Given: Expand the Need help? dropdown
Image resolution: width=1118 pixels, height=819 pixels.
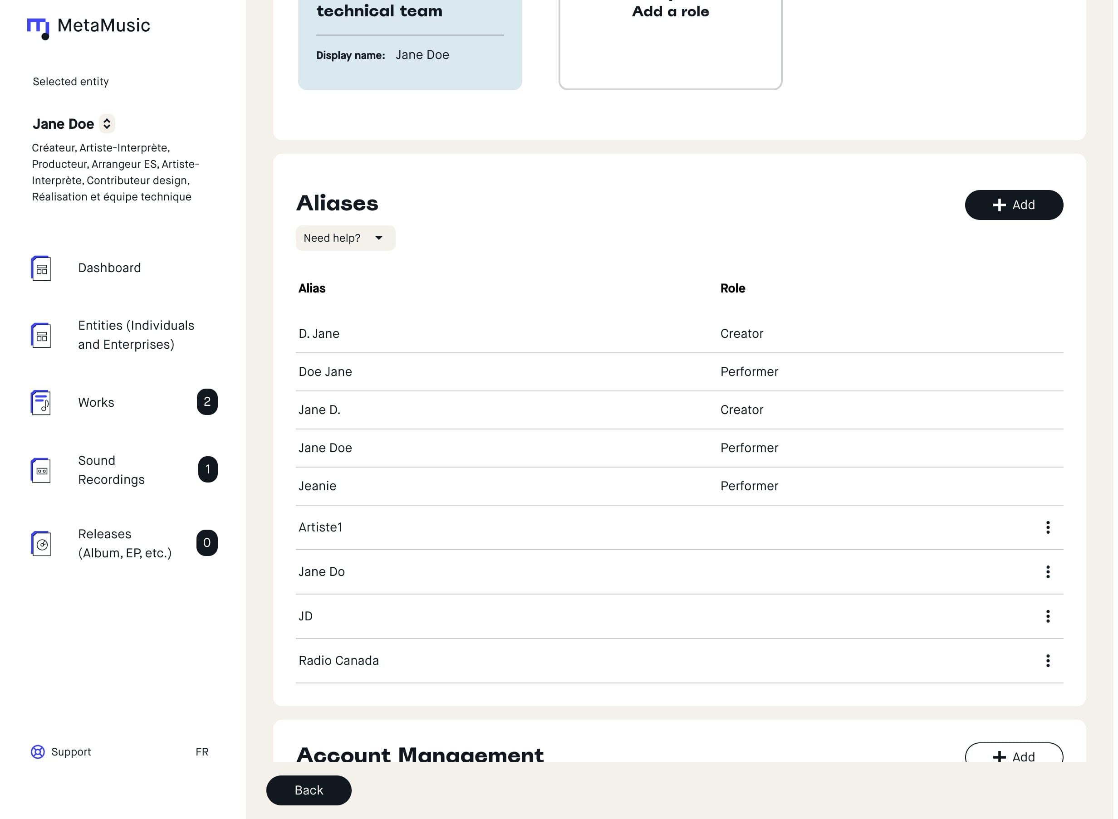Looking at the screenshot, I should pos(345,239).
